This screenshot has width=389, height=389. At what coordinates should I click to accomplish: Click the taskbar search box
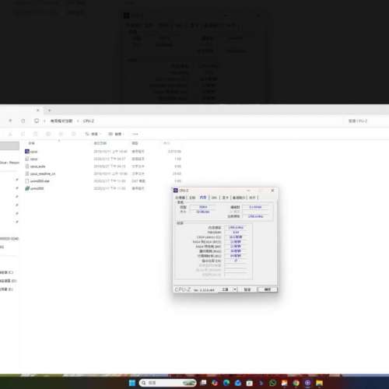[x=168, y=383]
